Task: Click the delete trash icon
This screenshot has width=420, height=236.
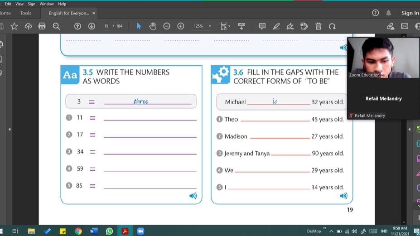Action: tap(318, 26)
